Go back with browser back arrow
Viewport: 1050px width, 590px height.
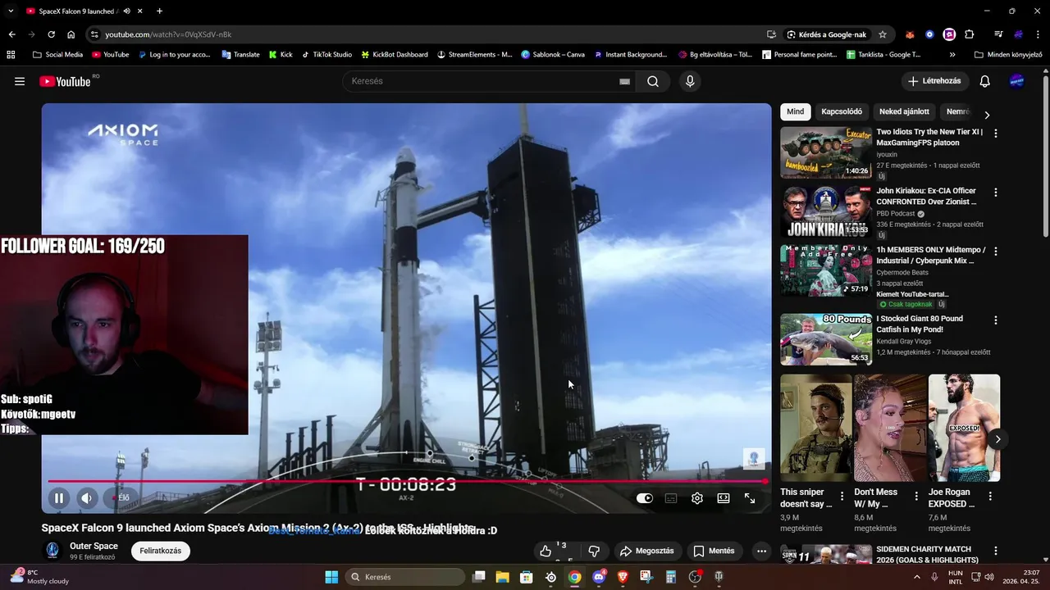11,34
